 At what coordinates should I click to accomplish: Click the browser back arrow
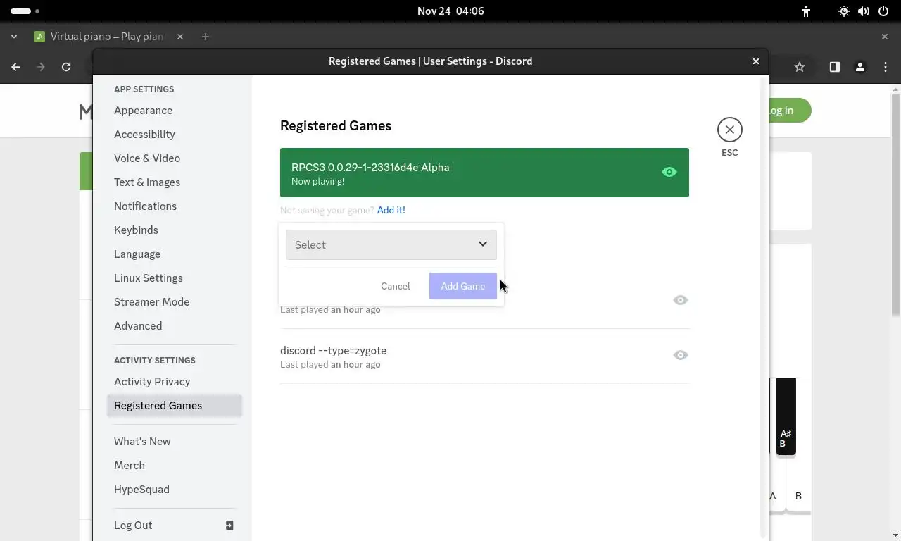(15, 67)
